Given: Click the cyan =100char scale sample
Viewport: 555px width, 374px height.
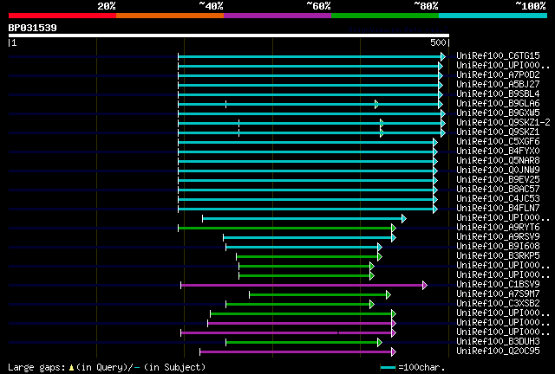Looking at the screenshot, I should [388, 368].
